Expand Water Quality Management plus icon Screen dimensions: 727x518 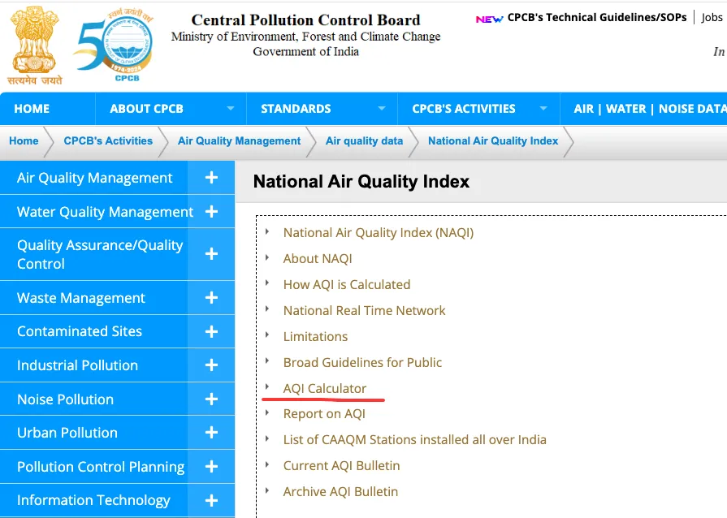click(x=211, y=212)
